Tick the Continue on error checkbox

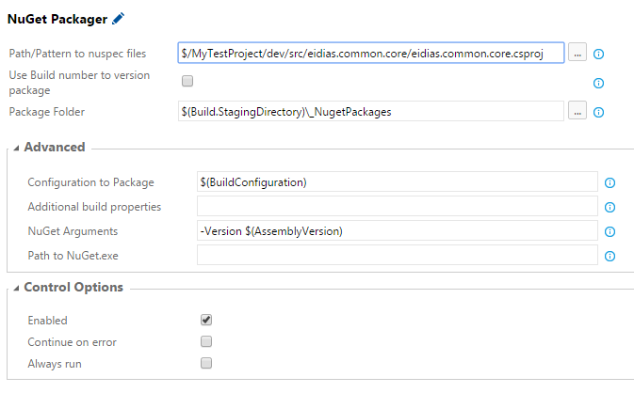tap(206, 341)
